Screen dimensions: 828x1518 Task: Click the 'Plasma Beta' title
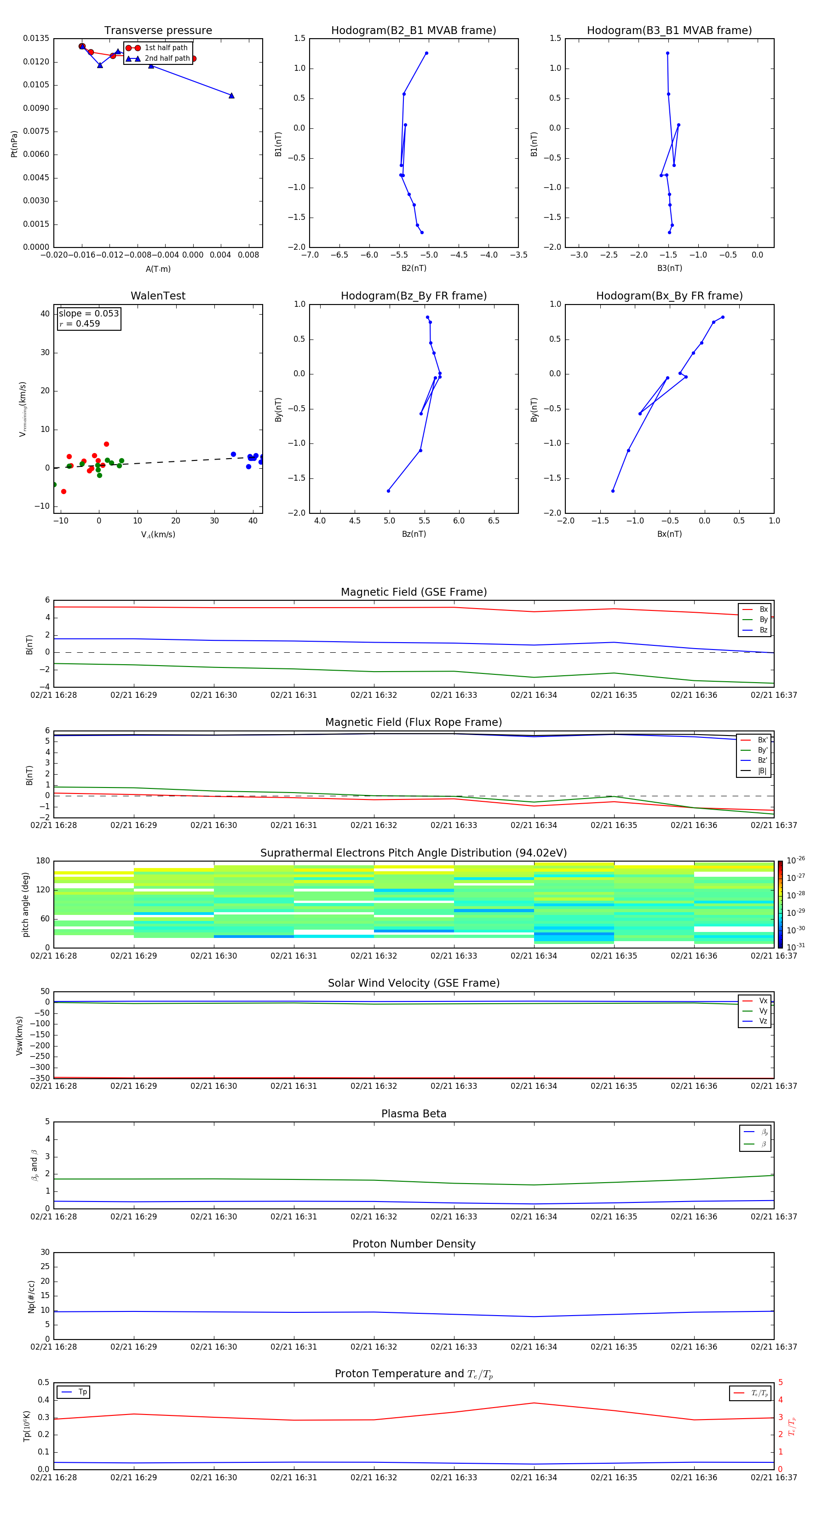(414, 1114)
